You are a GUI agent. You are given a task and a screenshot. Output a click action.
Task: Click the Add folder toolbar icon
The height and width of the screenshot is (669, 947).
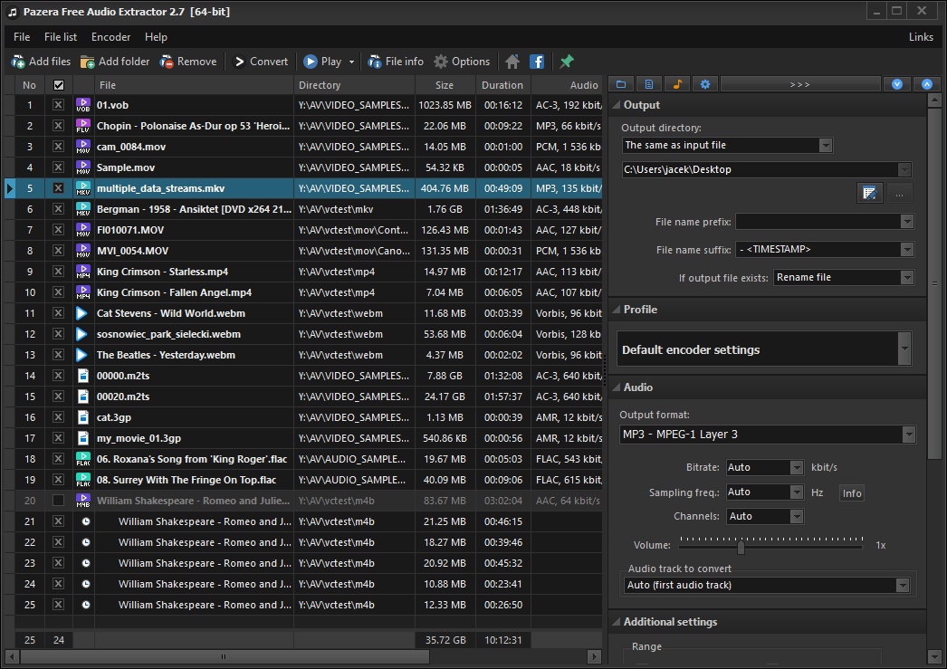pos(88,62)
